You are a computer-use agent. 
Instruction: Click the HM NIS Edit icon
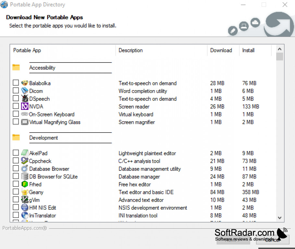click(x=25, y=207)
